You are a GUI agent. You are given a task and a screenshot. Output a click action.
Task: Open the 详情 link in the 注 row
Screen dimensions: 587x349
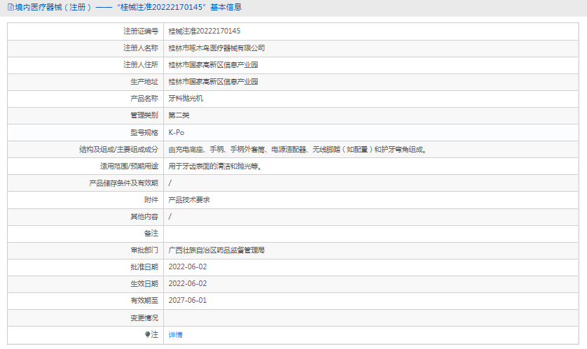[175, 335]
